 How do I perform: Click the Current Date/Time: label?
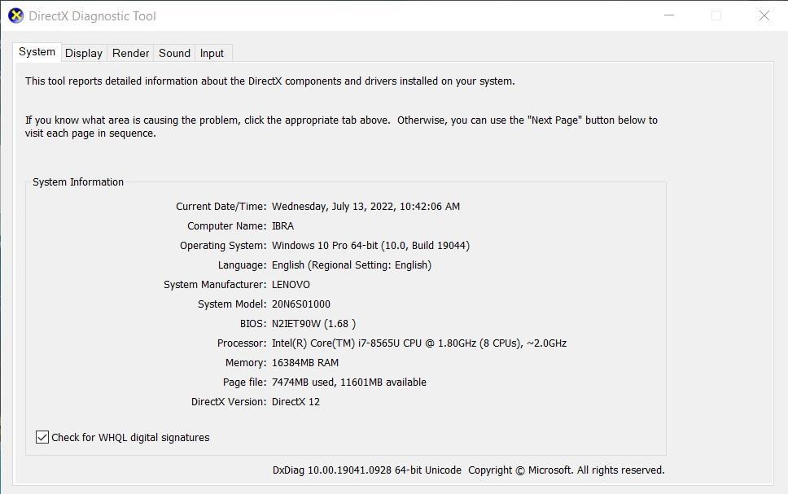point(221,207)
